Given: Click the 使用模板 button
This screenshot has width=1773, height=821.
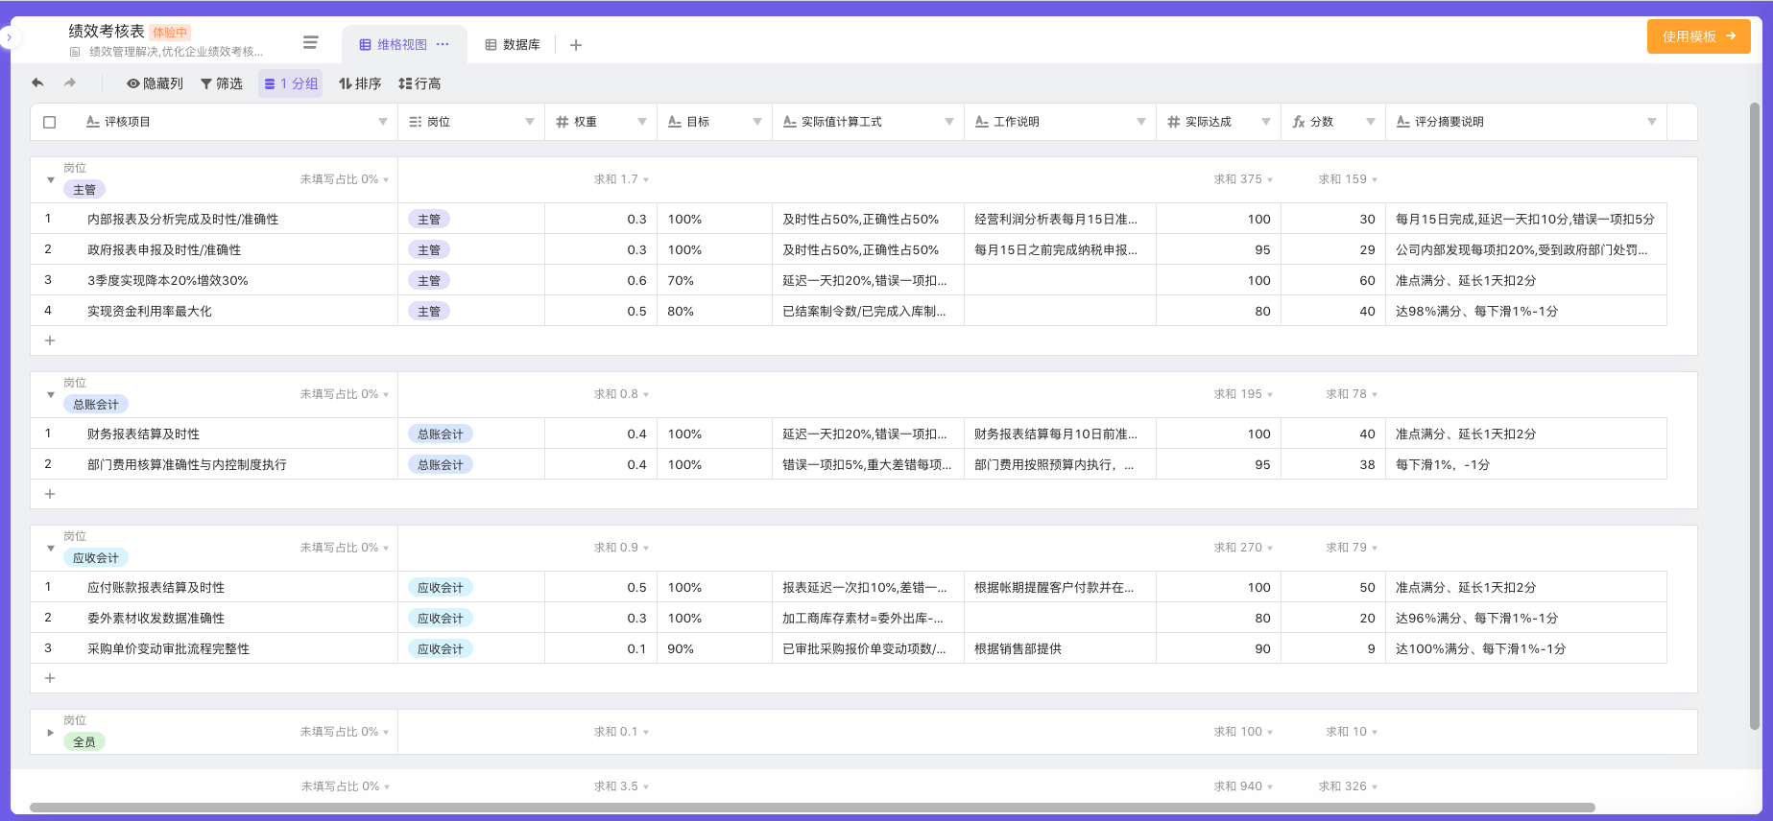Looking at the screenshot, I should (x=1698, y=36).
